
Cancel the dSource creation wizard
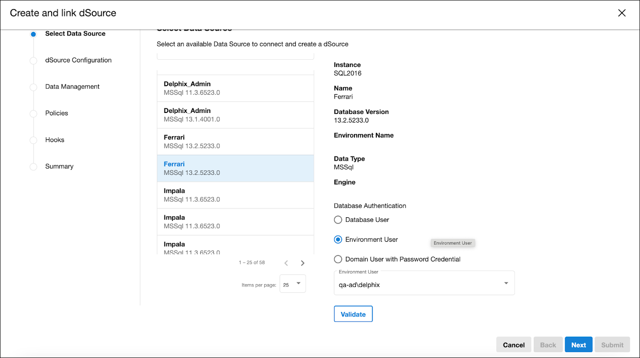click(x=514, y=345)
